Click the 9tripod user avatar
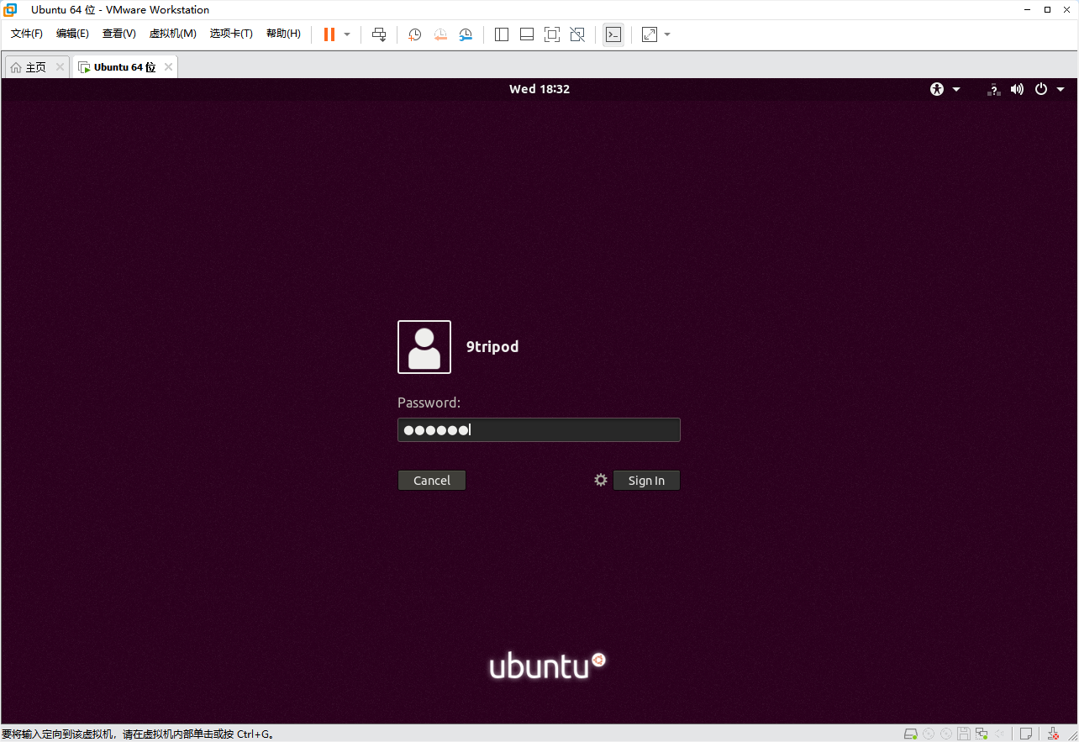The width and height of the screenshot is (1079, 742). (424, 347)
